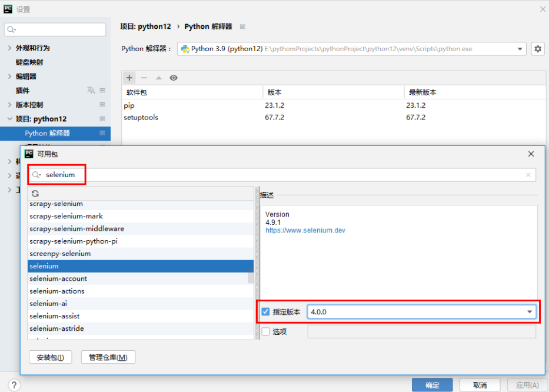Expand the 版本控制 settings category

tap(9, 105)
